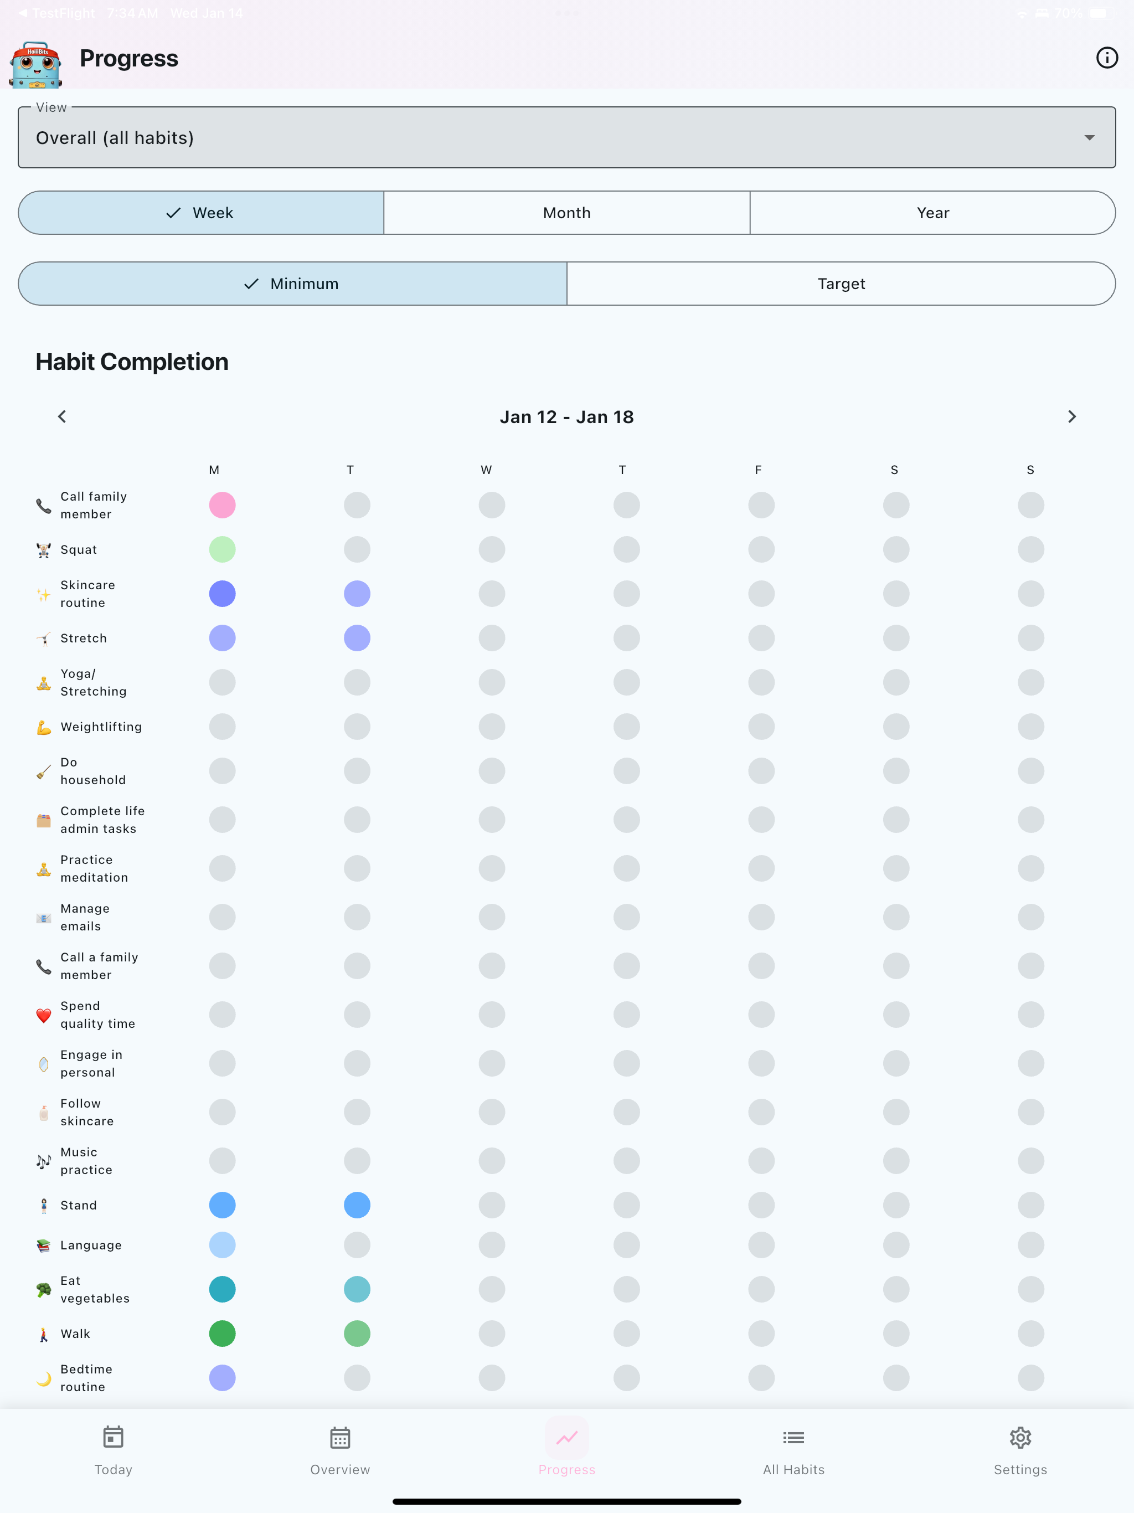Tap the green Monday Walk completion dot
The width and height of the screenshot is (1134, 1513).
222,1334
